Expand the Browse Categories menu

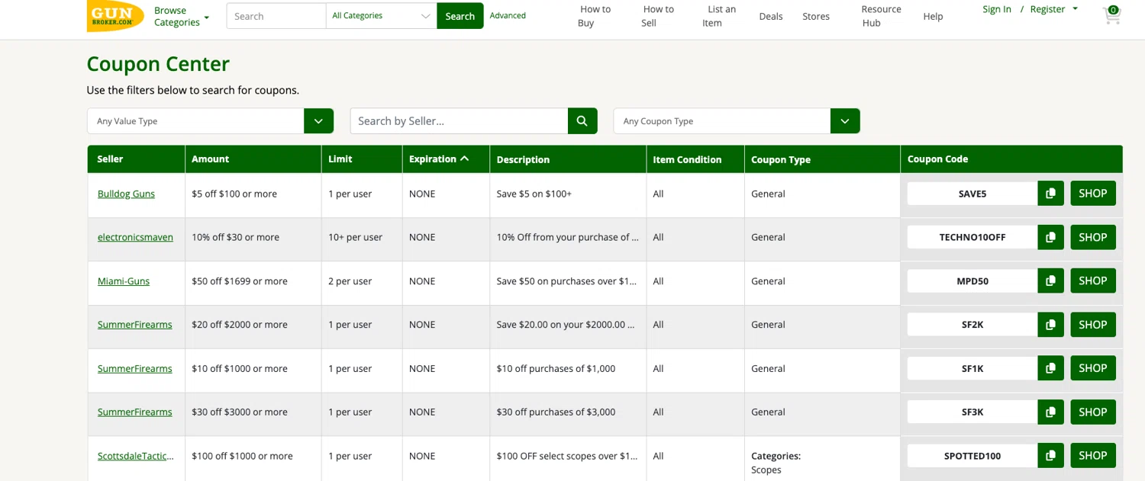181,16
